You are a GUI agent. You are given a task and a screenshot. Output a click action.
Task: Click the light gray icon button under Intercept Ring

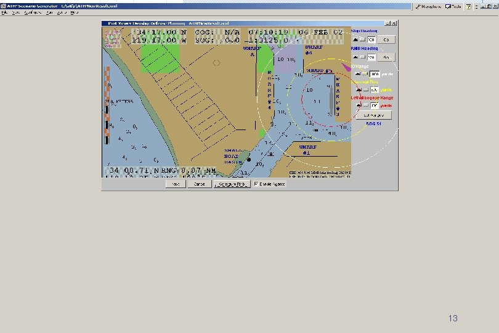tap(366, 90)
